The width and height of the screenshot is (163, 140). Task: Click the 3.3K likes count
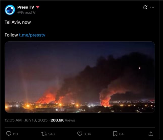pyautogui.click(x=87, y=134)
